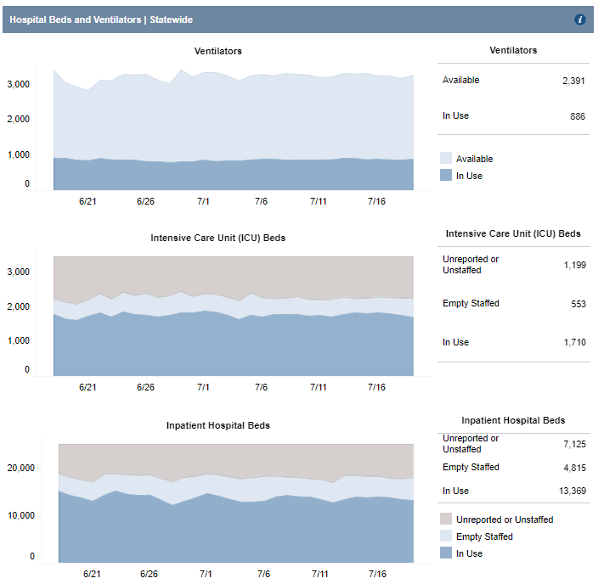The width and height of the screenshot is (604, 584).
Task: Click ICU In Use value 1,710
Action: pyautogui.click(x=573, y=343)
